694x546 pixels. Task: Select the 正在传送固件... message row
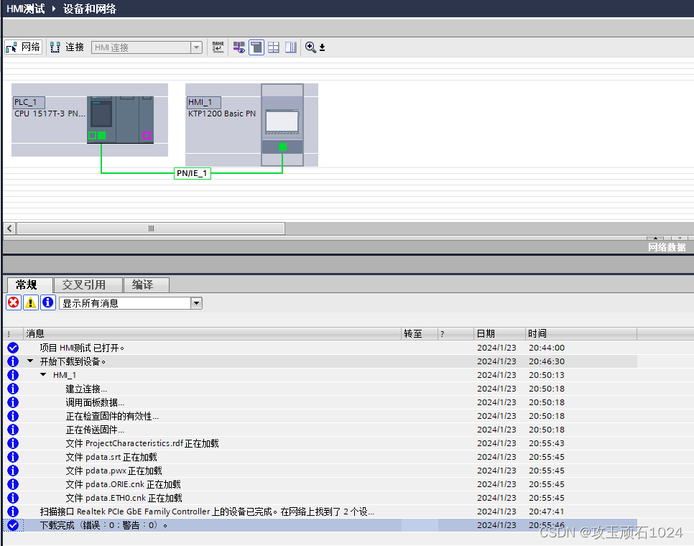pos(320,430)
